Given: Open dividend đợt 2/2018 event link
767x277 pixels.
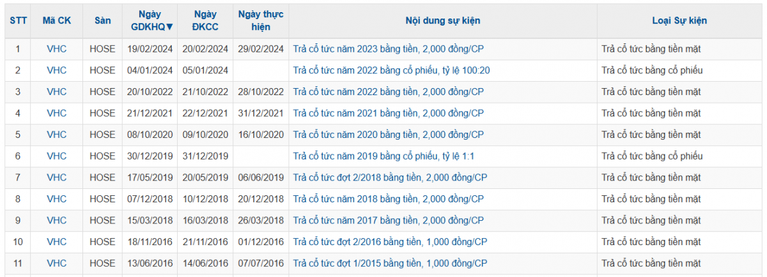Looking at the screenshot, I should [x=390, y=177].
